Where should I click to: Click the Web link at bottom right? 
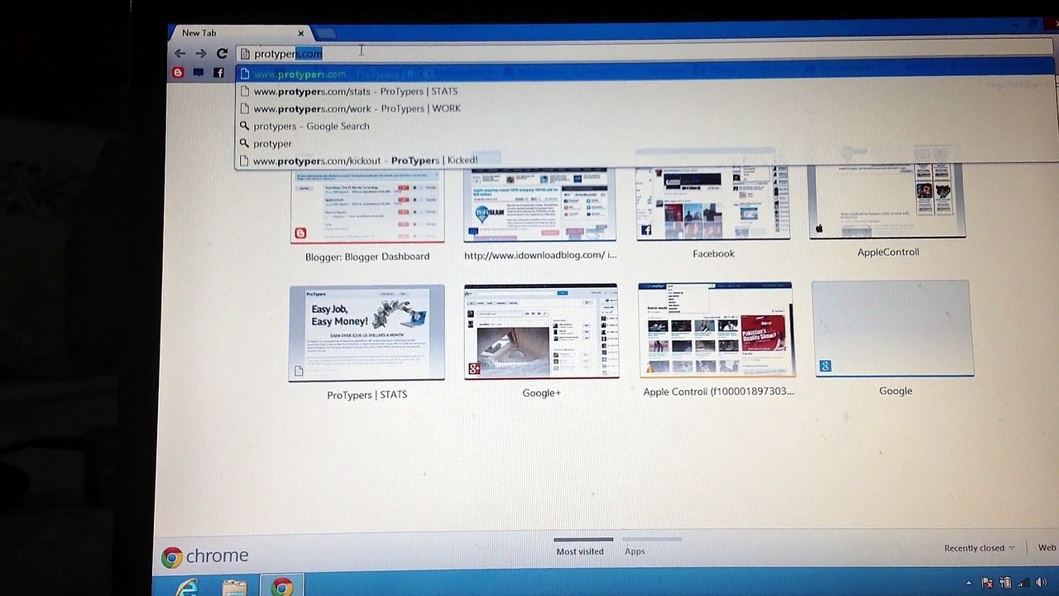click(x=1047, y=548)
